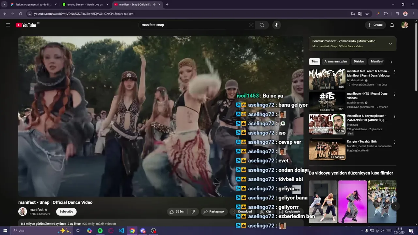Click the main video player
Screen dimensions: 418x235
(x=161, y=116)
